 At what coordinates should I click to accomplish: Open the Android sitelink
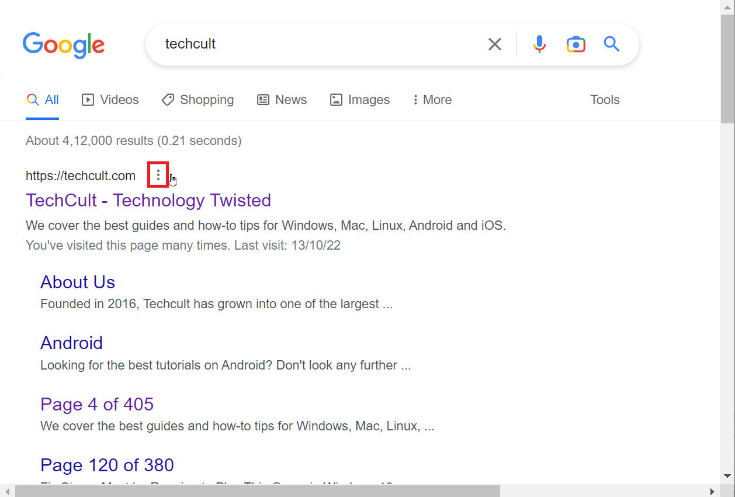coord(71,343)
